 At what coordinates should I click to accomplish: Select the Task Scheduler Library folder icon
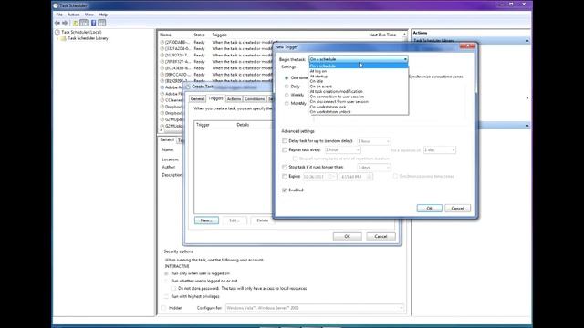click(63, 38)
